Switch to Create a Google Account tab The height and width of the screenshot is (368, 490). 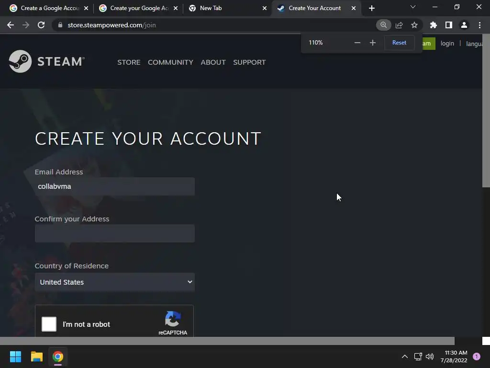[x=45, y=8]
